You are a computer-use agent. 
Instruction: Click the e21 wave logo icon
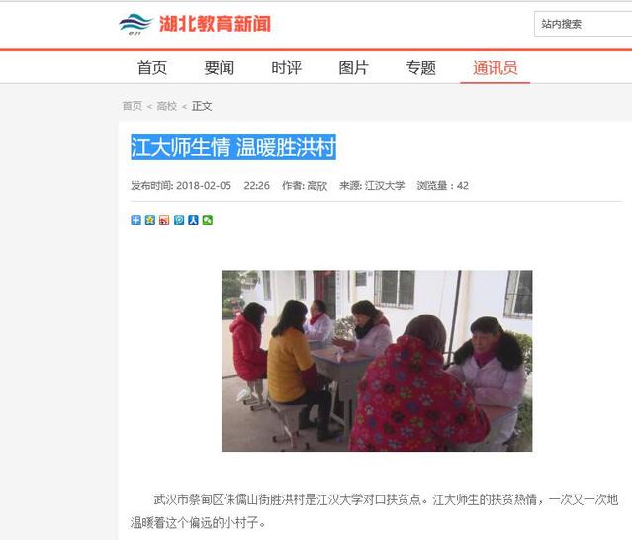click(135, 24)
